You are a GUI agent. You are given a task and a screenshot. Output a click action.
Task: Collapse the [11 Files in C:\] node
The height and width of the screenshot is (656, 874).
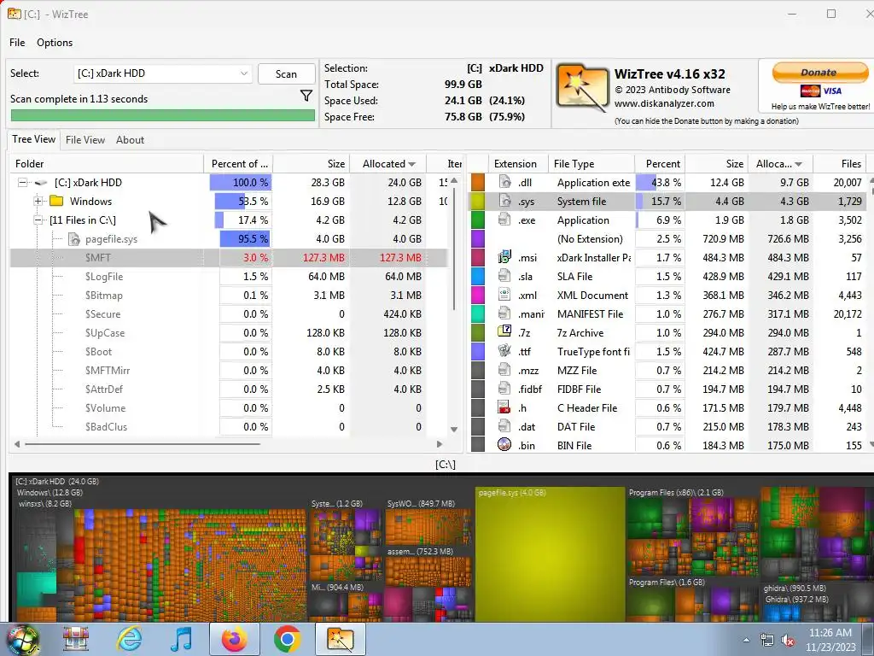(x=38, y=220)
